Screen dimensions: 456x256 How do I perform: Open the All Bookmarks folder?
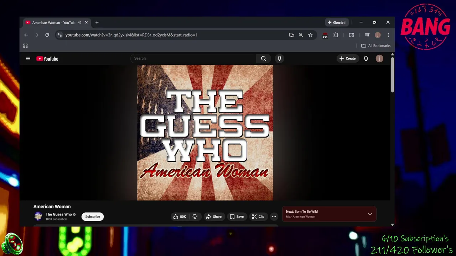[x=376, y=46]
